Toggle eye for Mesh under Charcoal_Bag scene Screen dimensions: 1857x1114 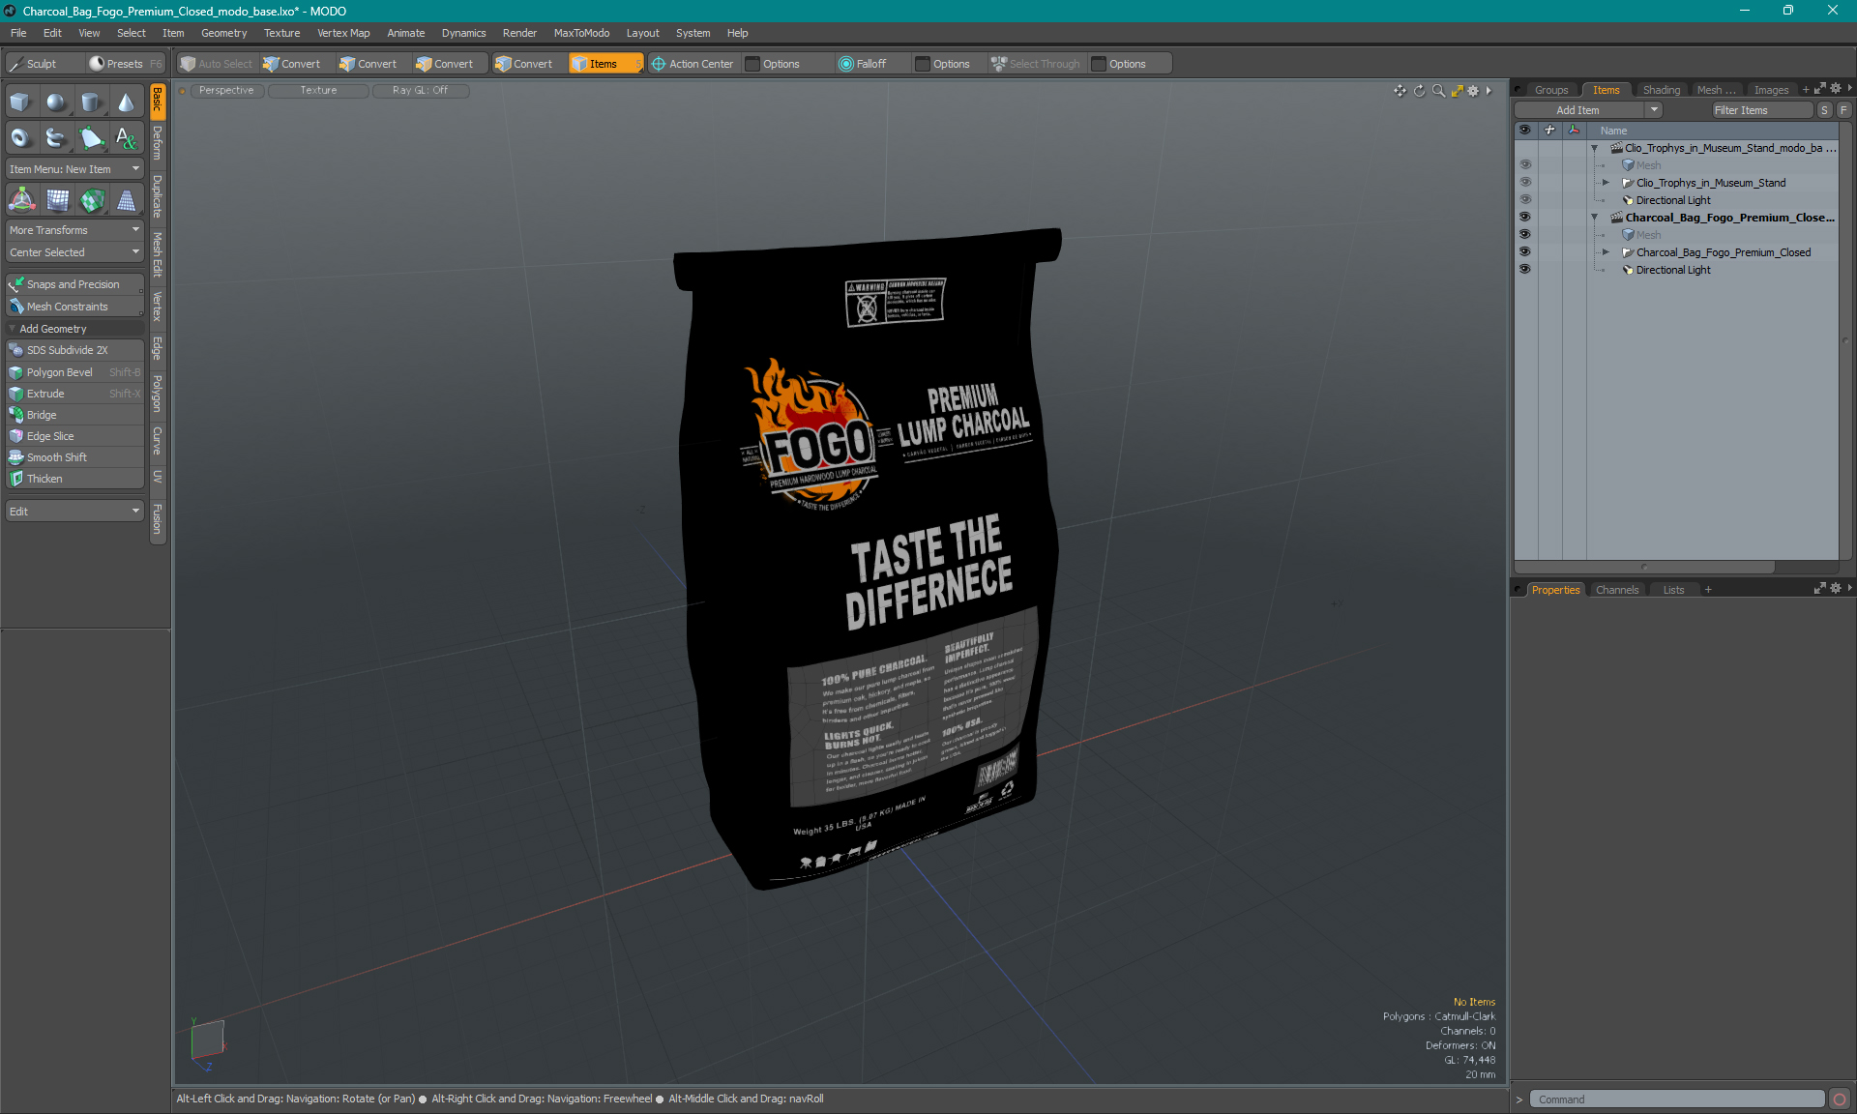(1524, 235)
